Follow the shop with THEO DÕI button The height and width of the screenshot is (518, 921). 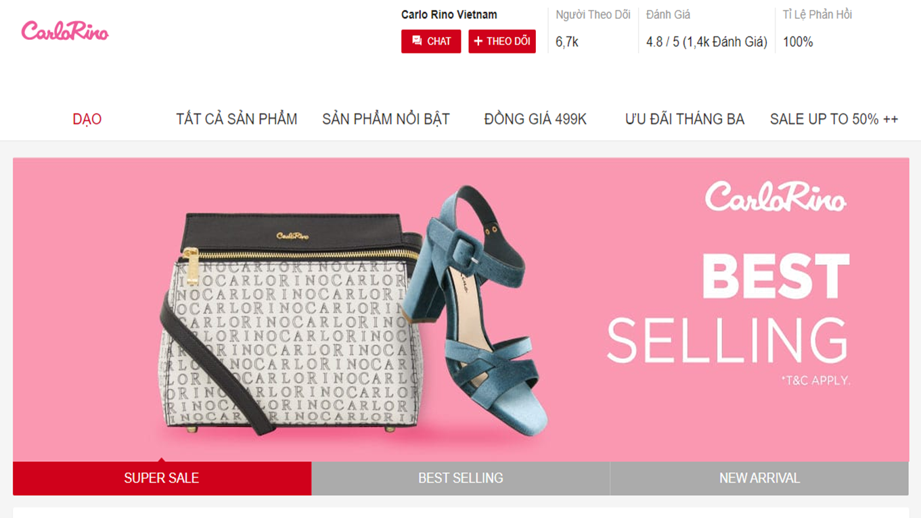click(x=502, y=41)
